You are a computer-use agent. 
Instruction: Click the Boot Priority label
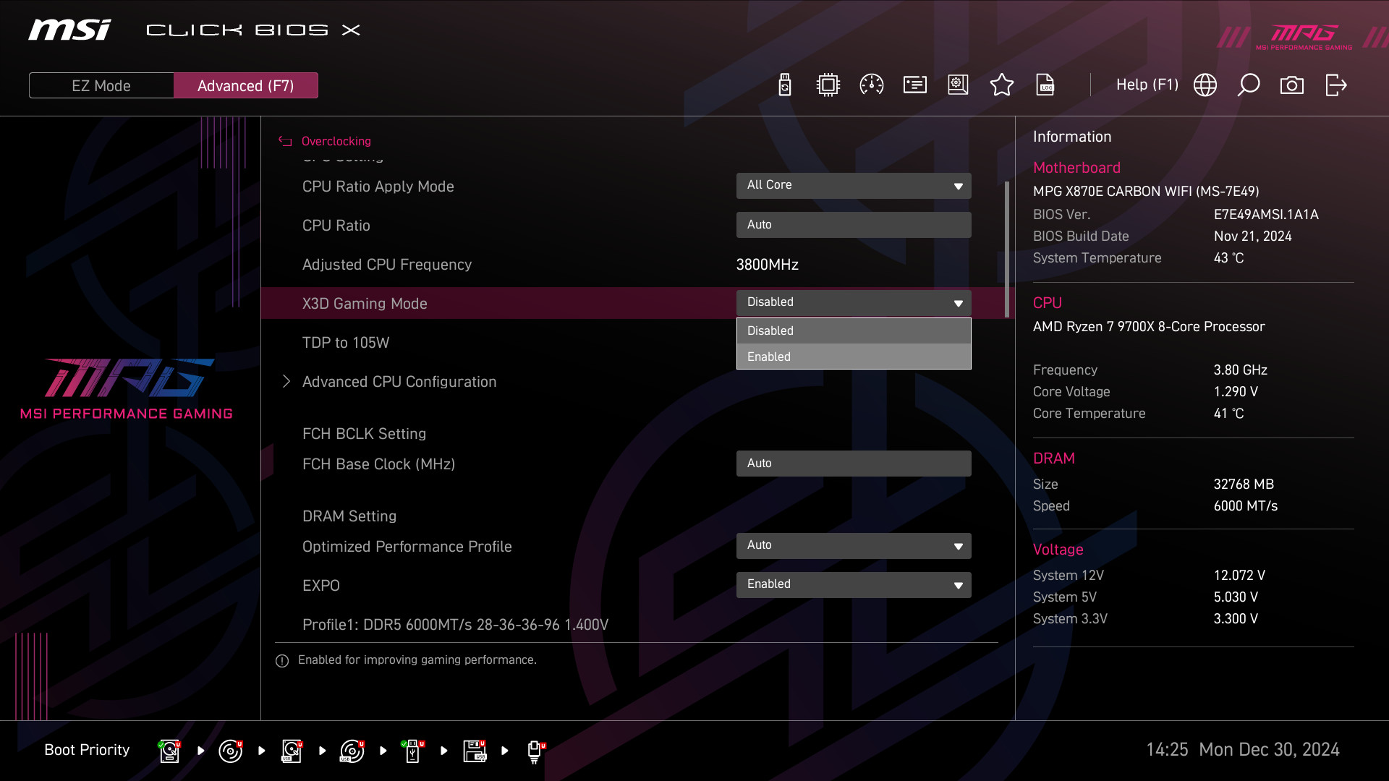click(x=87, y=750)
